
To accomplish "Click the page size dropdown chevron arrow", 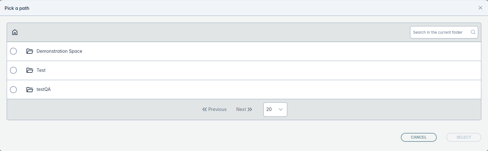I will [281, 109].
